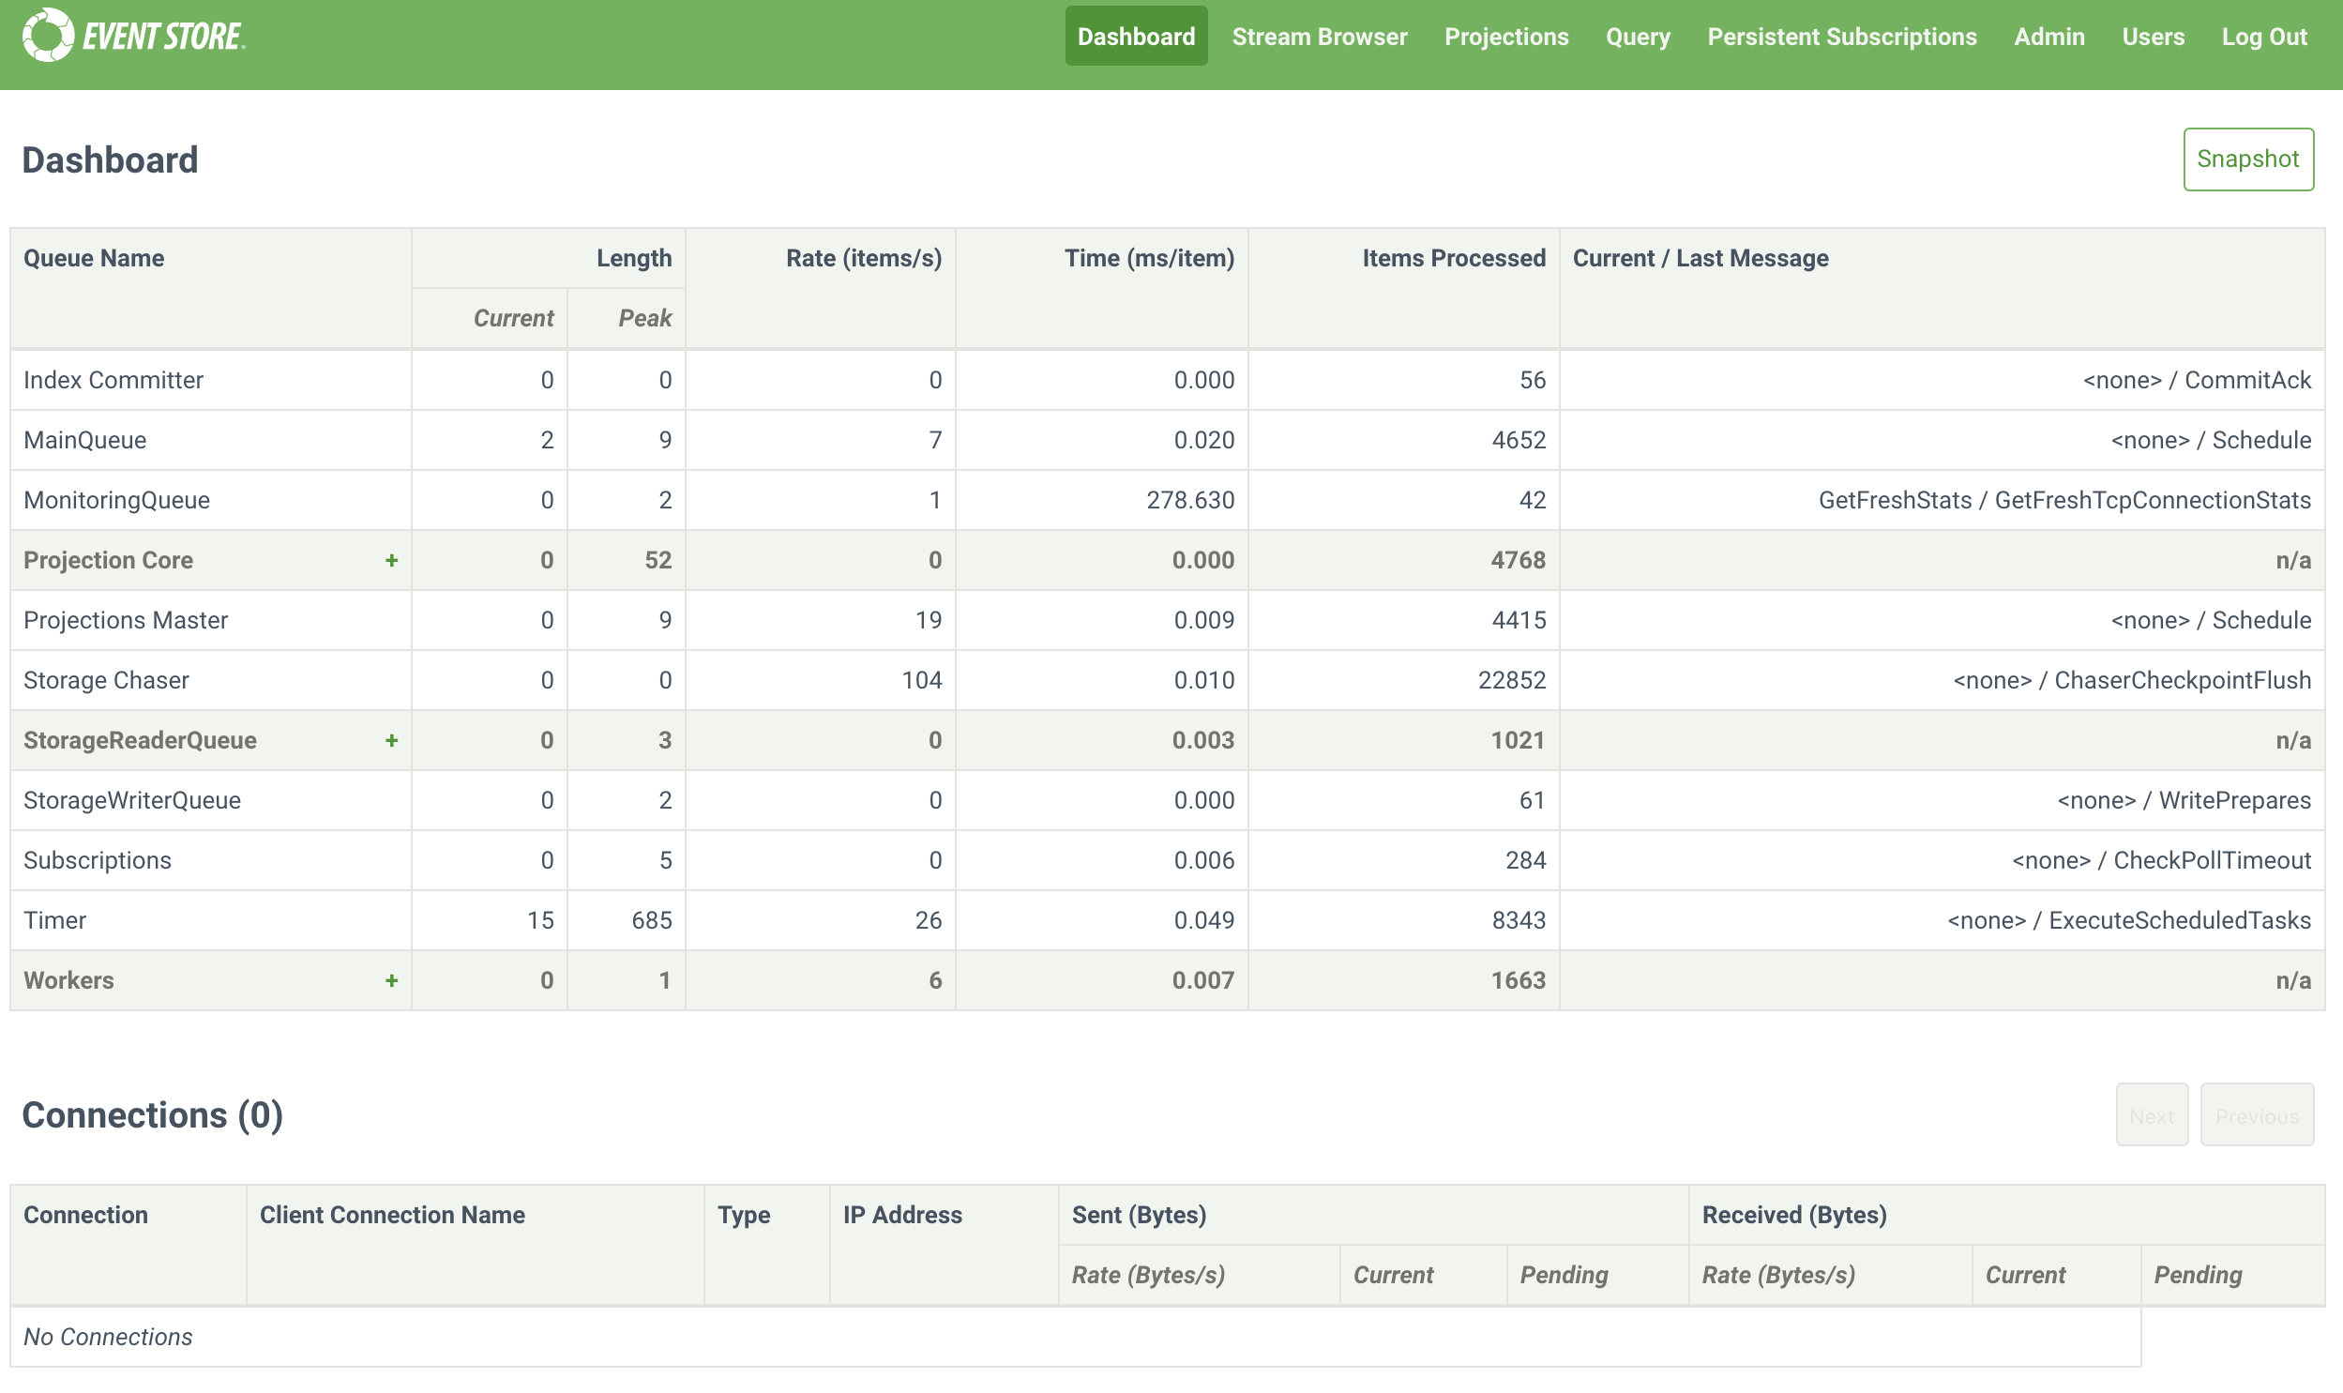Click Workers queue plus toggle

391,980
